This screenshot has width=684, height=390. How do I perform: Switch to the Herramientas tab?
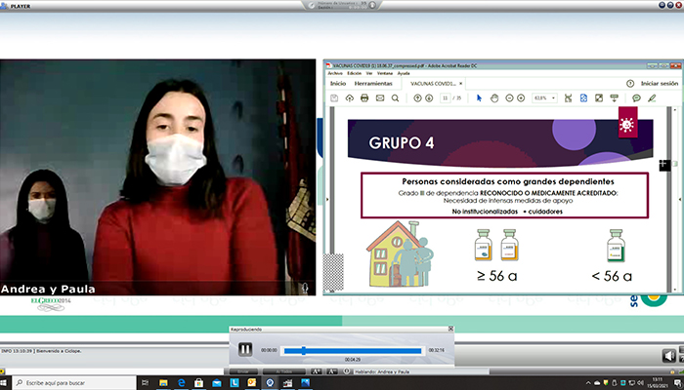373,84
